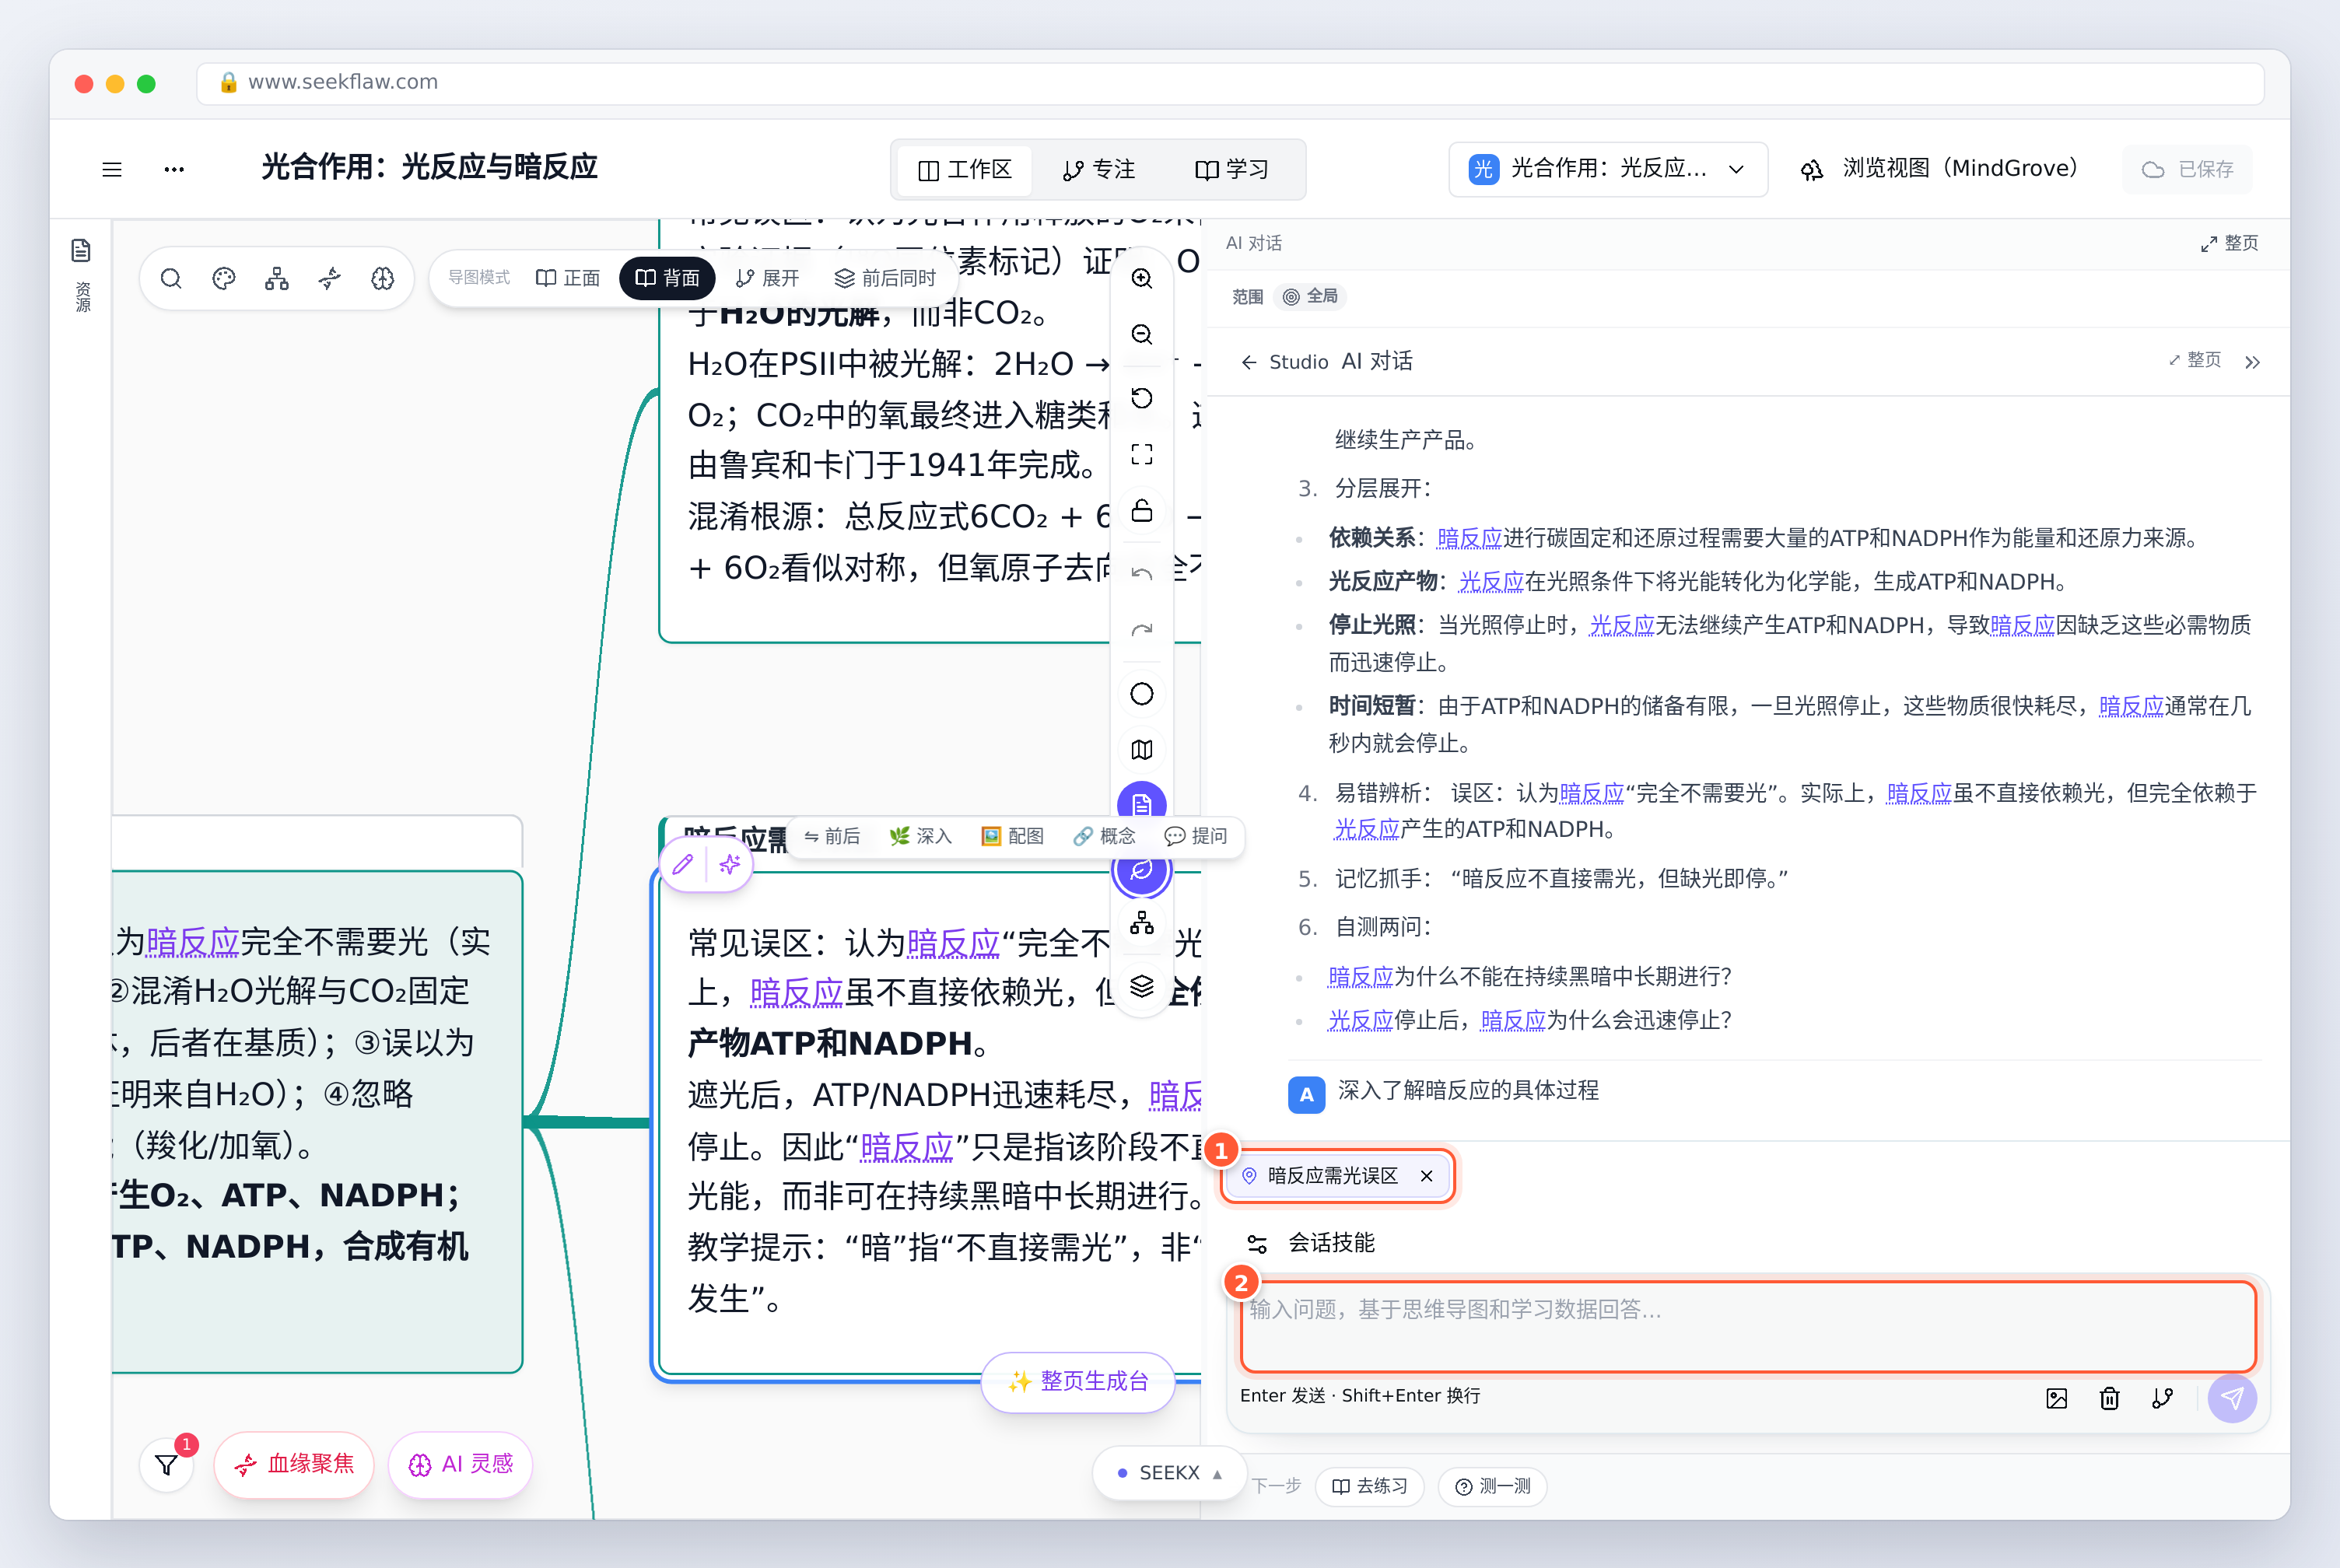
Task: Open the filter icon with badge
Action: point(167,1465)
